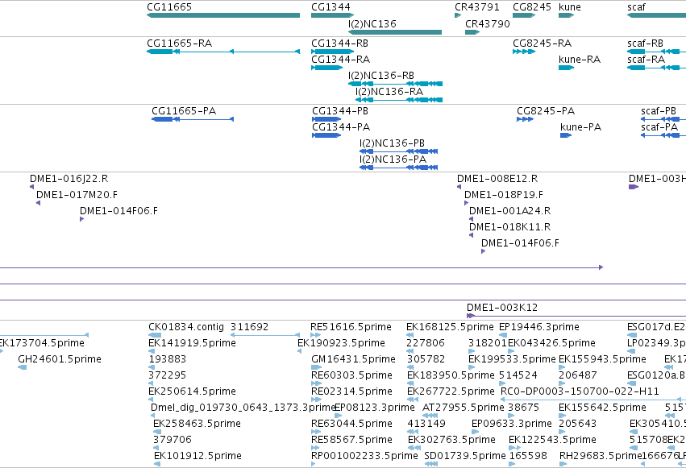Select EST RP001002233.5prime

point(364,456)
